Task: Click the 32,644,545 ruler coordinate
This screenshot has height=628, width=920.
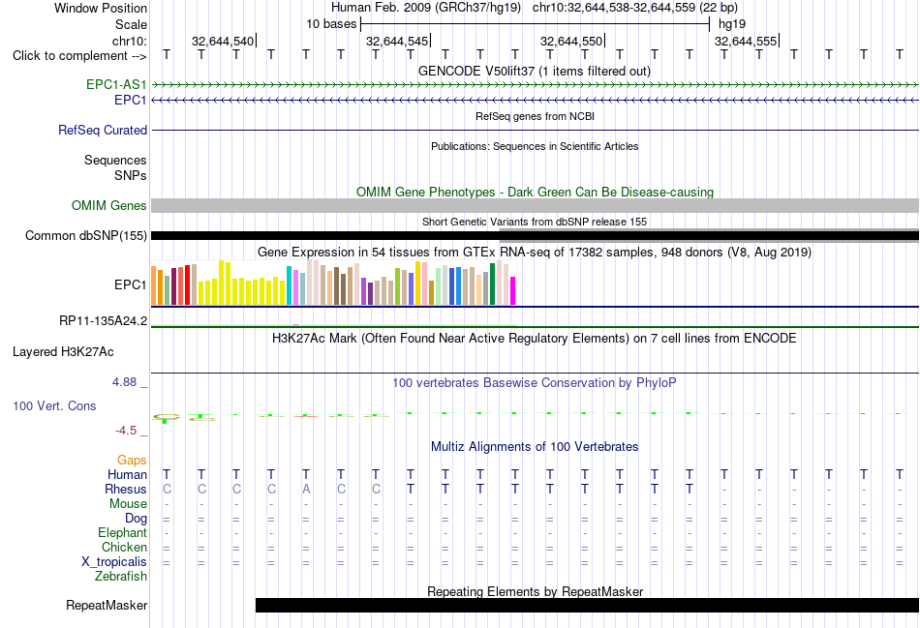Action: (397, 41)
